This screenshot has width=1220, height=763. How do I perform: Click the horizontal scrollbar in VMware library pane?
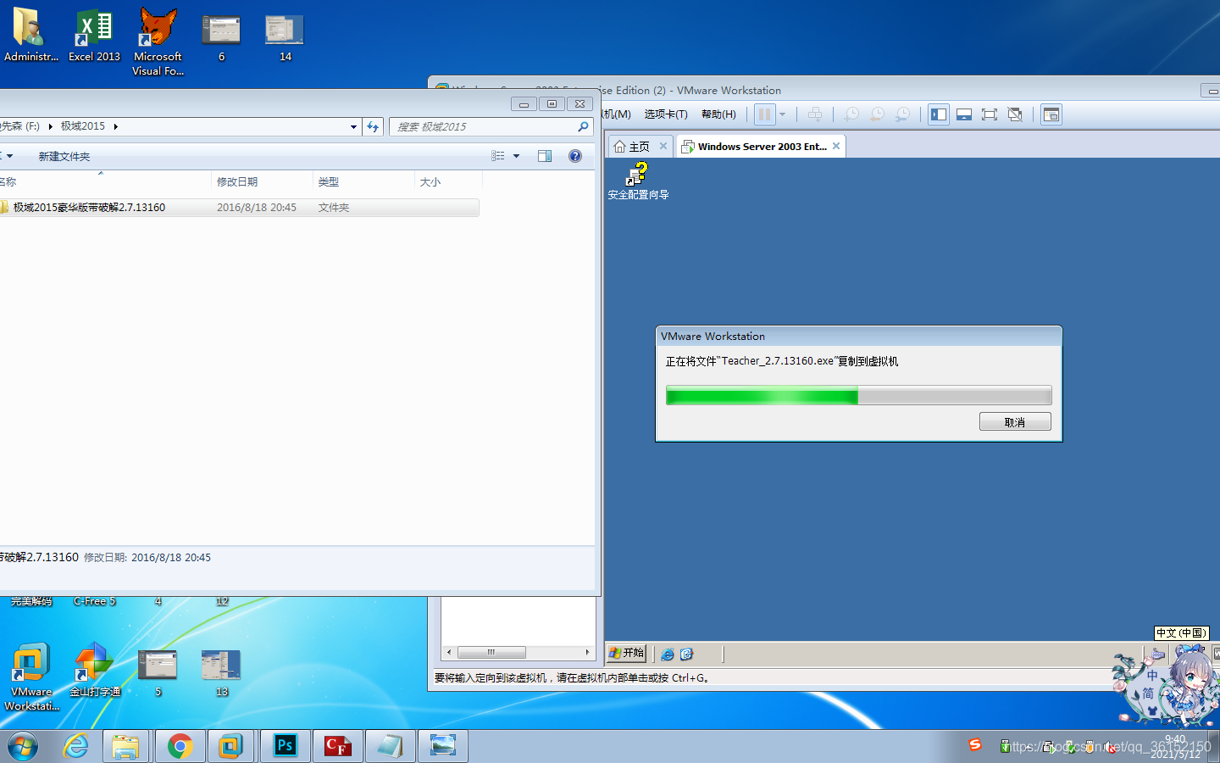tap(491, 652)
